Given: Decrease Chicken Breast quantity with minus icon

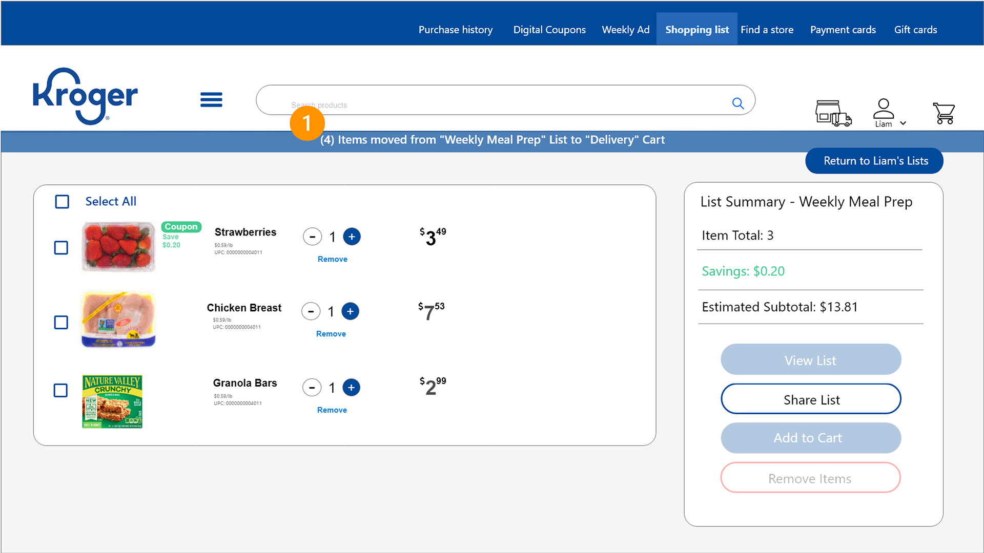Looking at the screenshot, I should [311, 311].
